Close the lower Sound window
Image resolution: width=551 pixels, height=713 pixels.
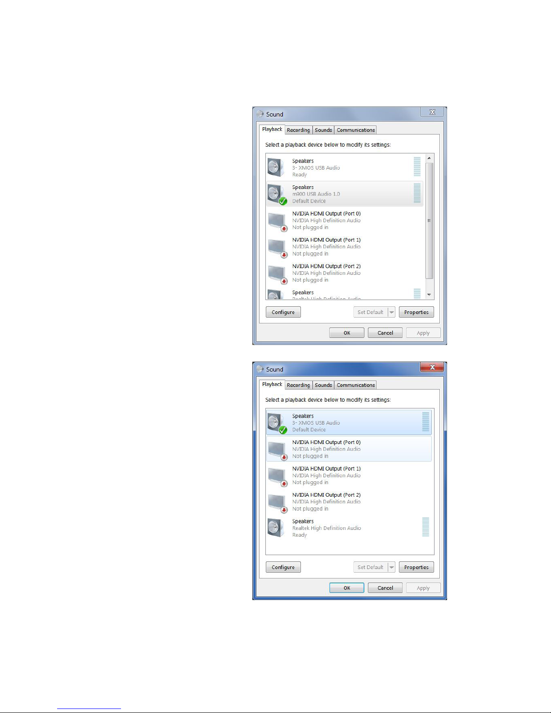[x=432, y=367]
